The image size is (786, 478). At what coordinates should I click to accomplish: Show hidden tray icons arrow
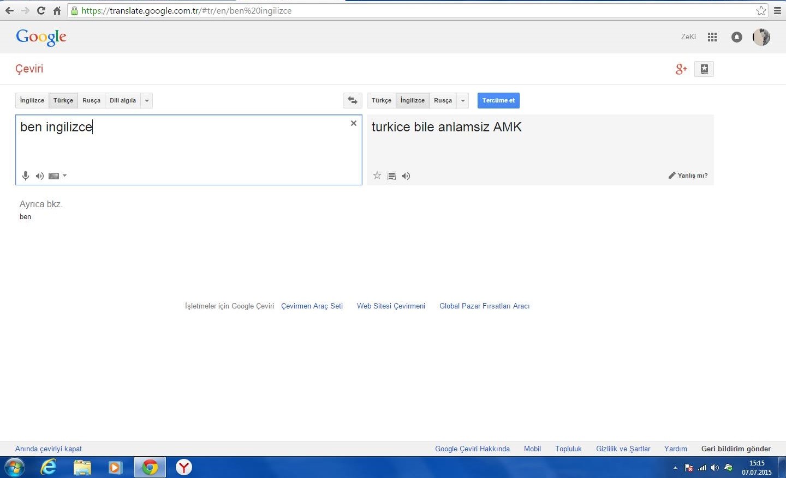pyautogui.click(x=675, y=468)
